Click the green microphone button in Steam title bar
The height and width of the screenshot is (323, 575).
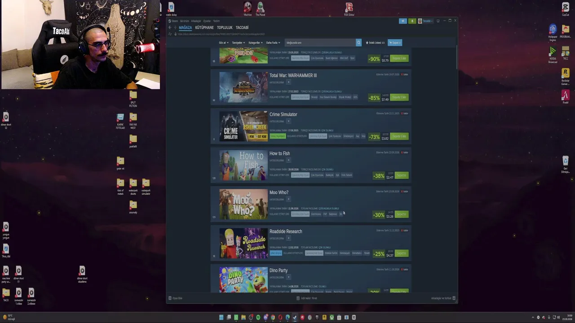pos(412,21)
